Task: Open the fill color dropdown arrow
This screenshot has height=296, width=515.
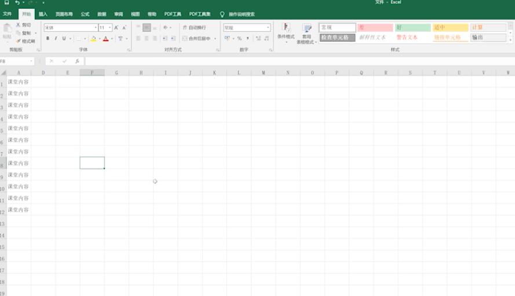Action: point(100,38)
